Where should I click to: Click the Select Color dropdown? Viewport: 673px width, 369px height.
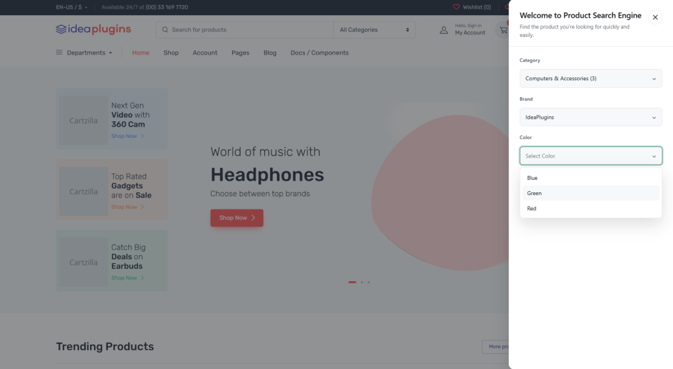coord(591,156)
